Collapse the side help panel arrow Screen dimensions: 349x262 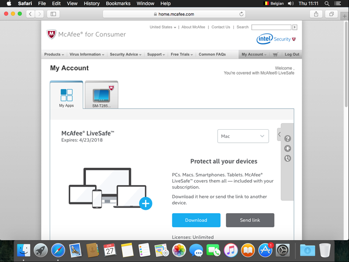tap(279, 134)
